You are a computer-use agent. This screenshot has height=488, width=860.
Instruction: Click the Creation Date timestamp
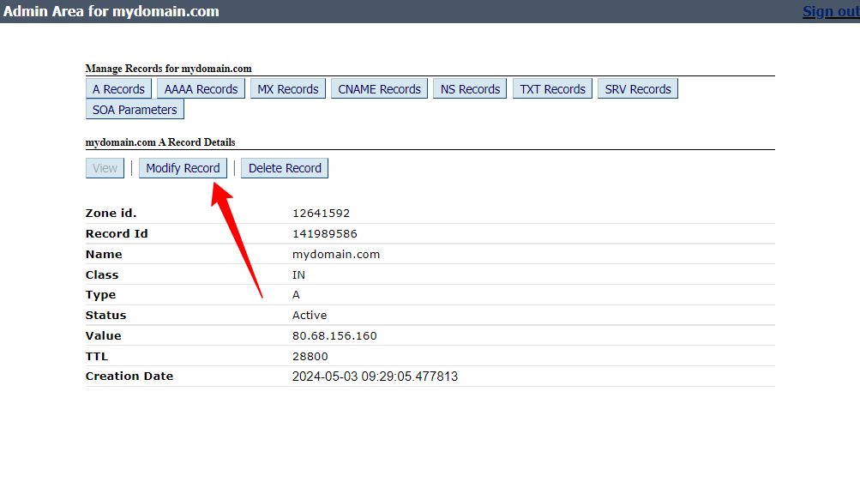pos(375,377)
